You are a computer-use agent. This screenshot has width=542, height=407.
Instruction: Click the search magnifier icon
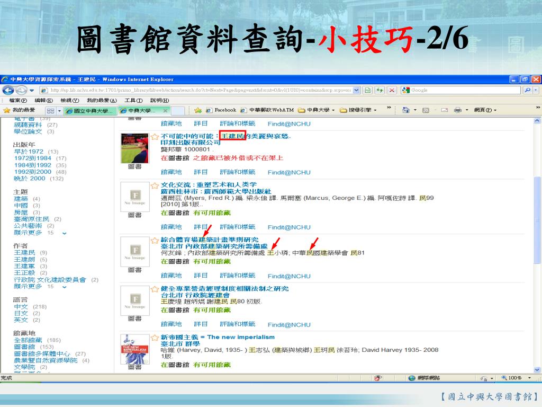528,90
